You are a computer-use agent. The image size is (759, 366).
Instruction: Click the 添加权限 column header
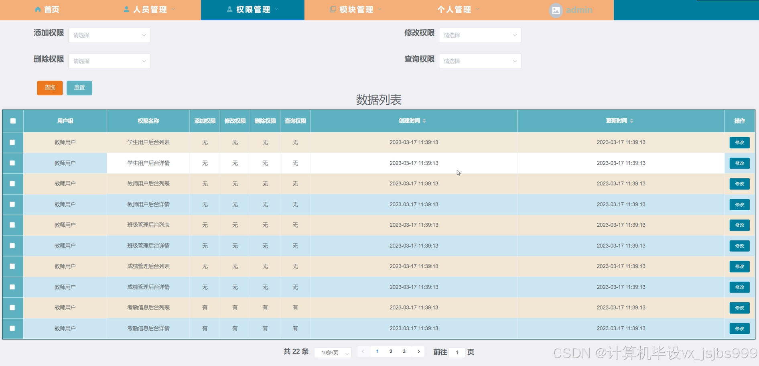pos(205,121)
